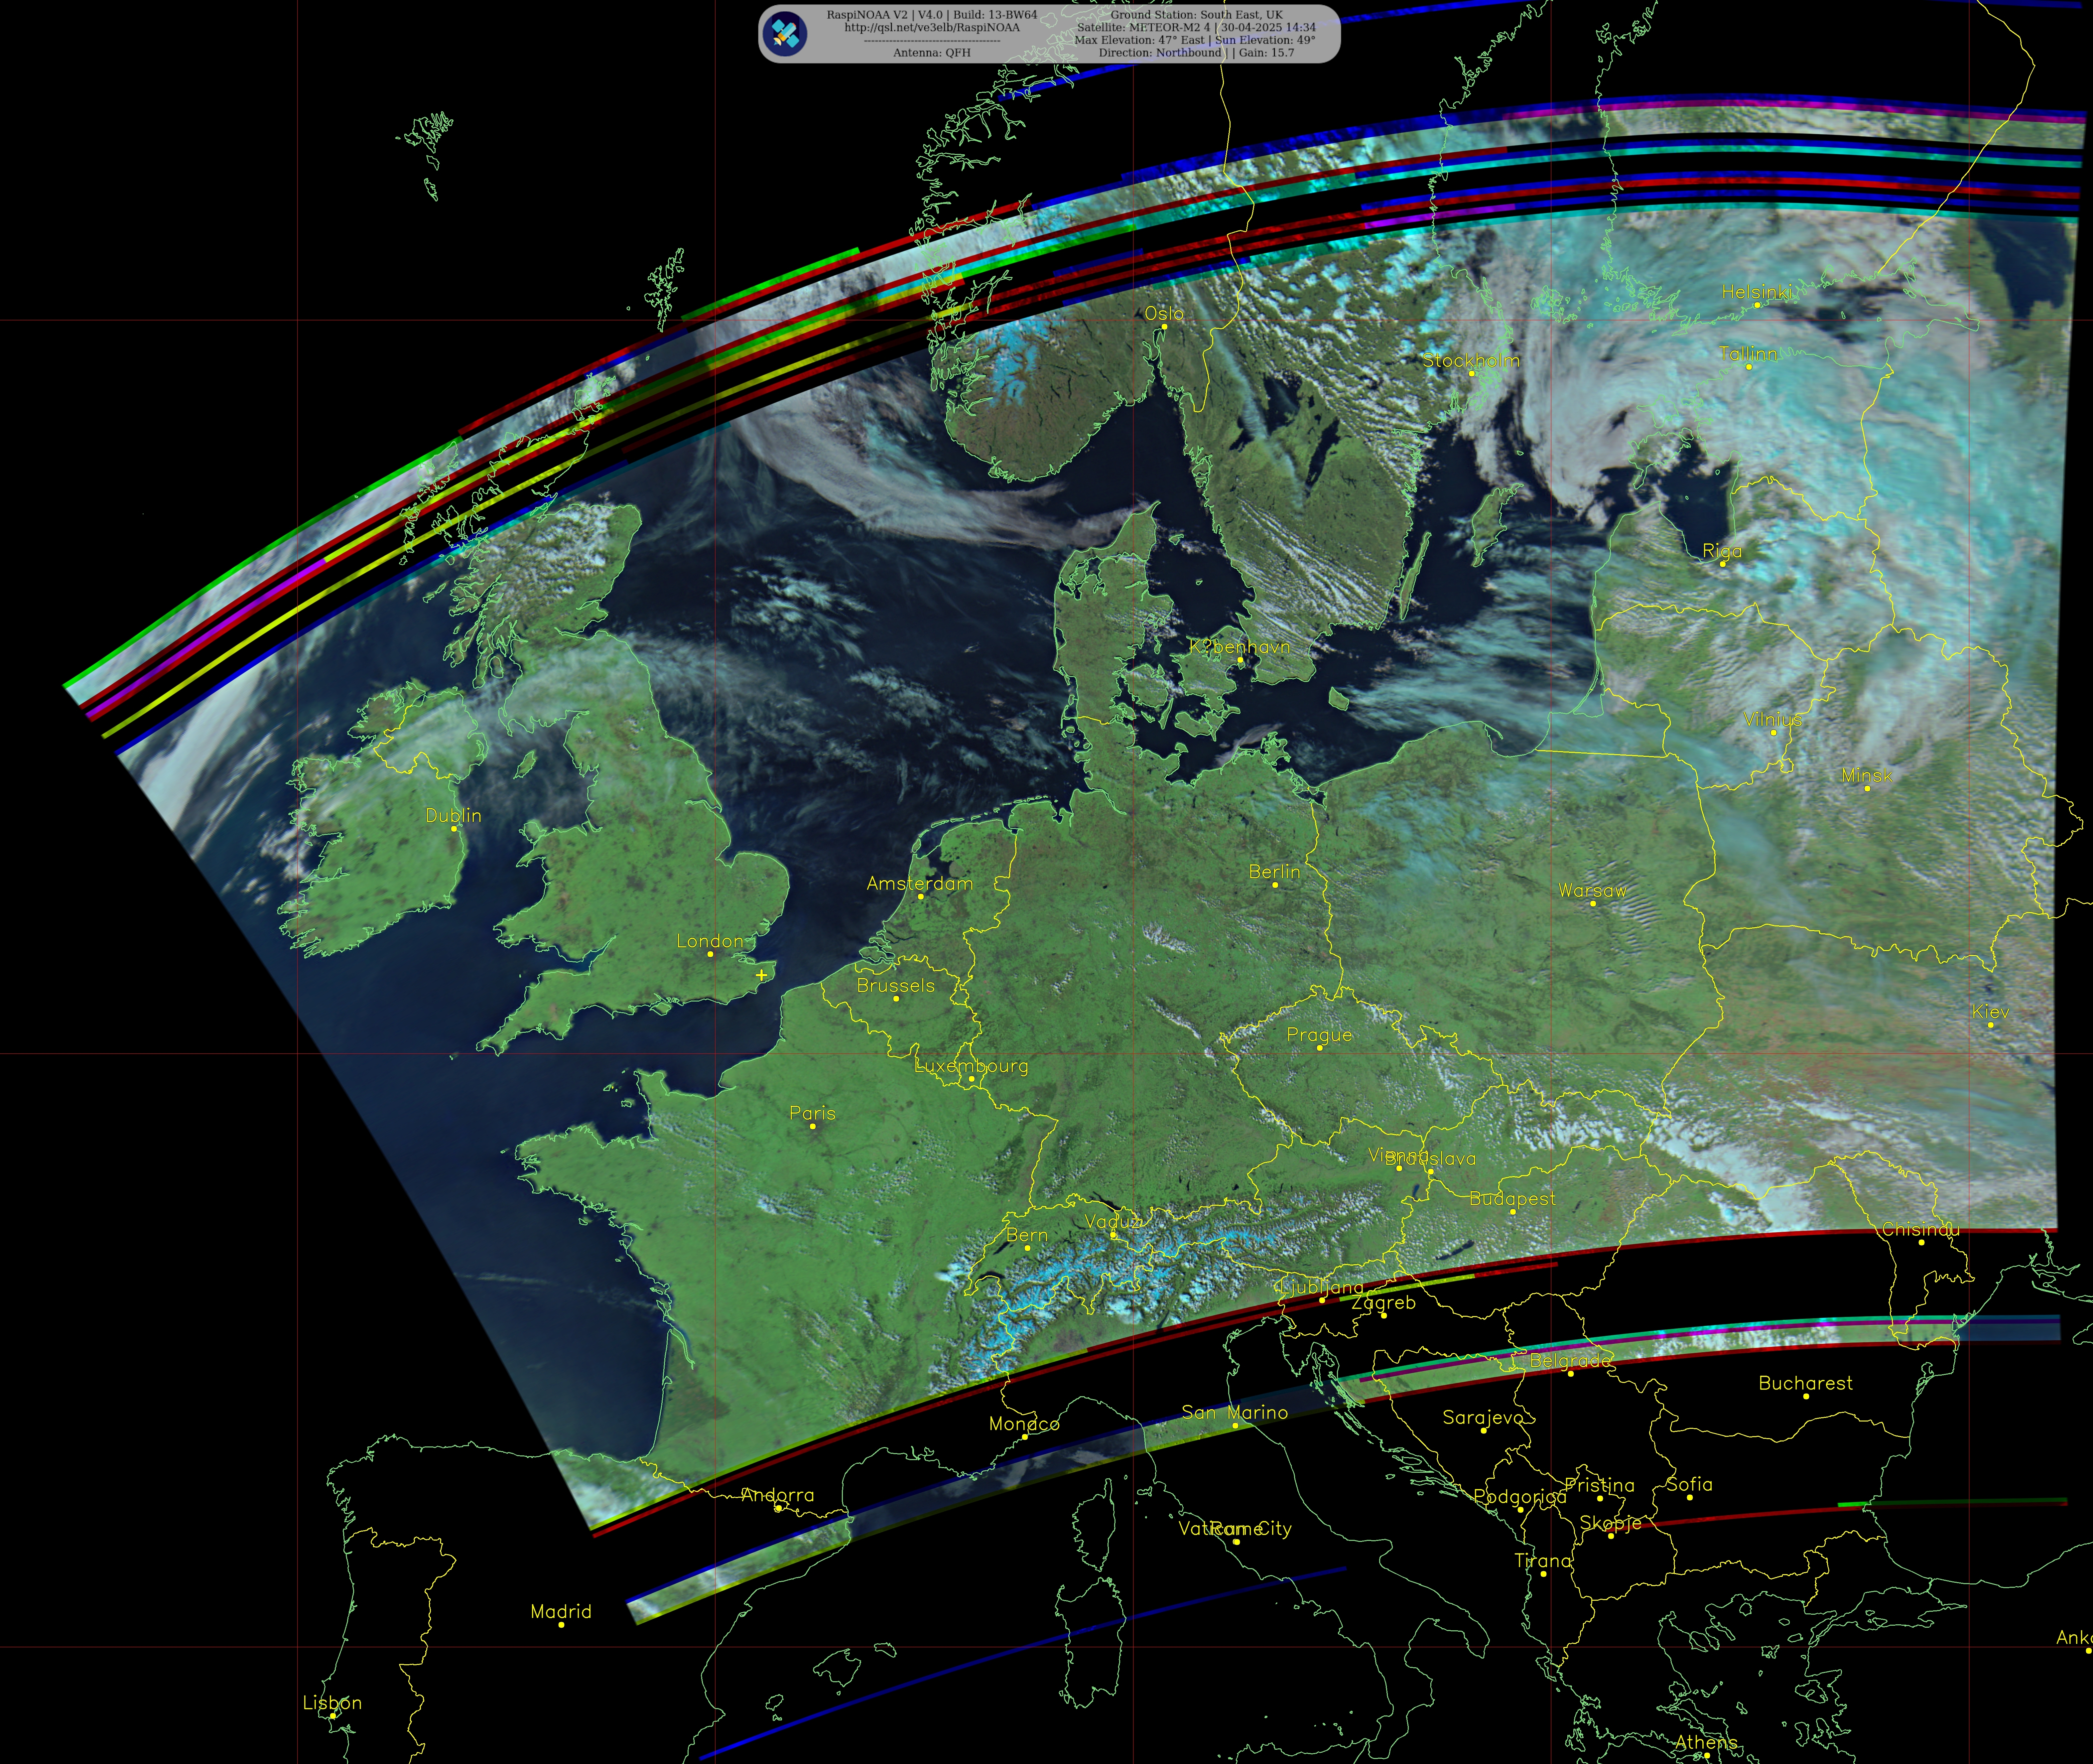Viewport: 2093px width, 1764px height.
Task: Click the Vilnius city label
Action: pos(1773,720)
